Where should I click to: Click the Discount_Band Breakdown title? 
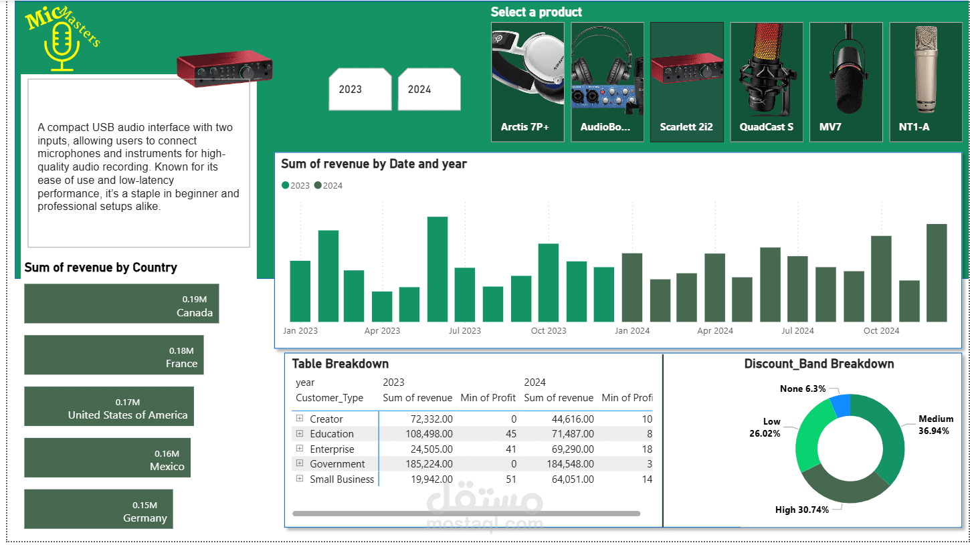click(819, 364)
